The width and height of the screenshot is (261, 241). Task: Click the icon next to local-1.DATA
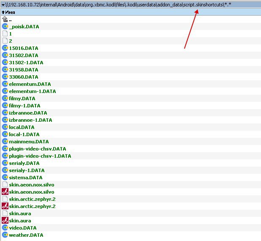point(5,134)
